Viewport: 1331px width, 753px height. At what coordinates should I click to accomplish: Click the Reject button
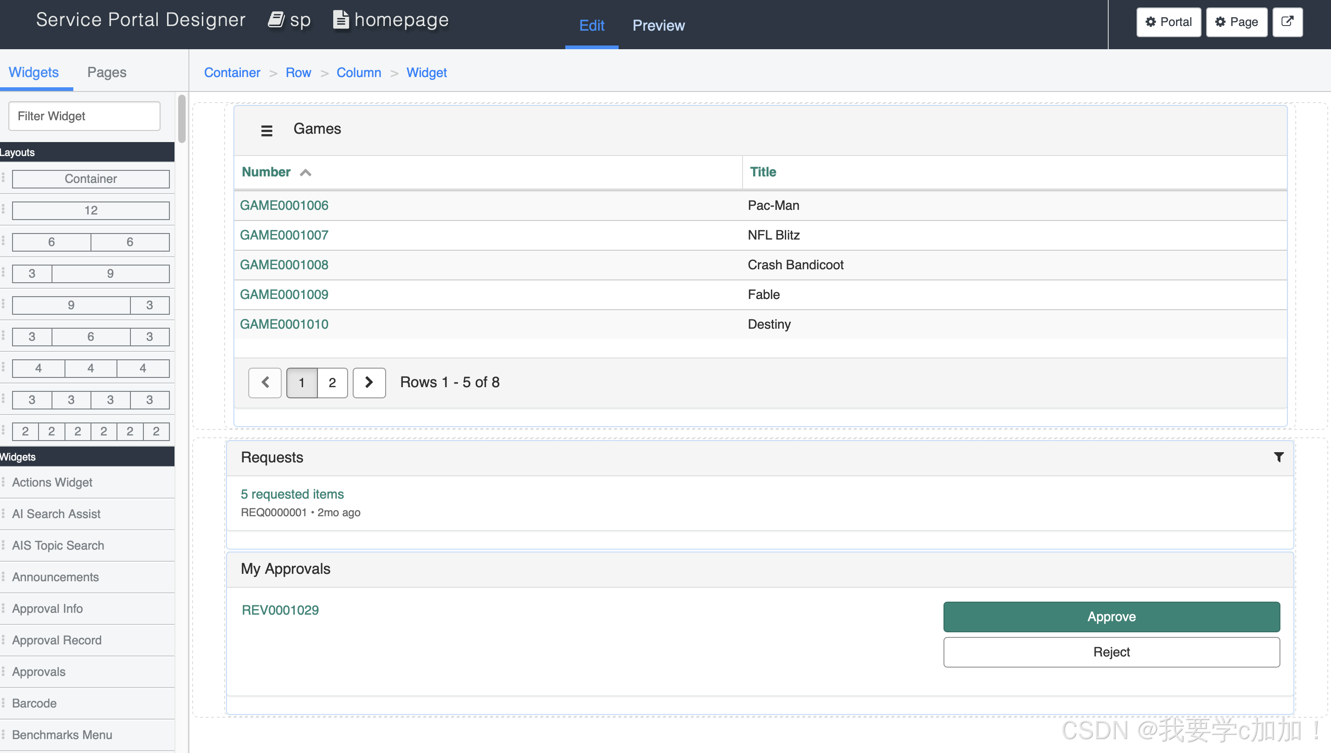point(1111,652)
